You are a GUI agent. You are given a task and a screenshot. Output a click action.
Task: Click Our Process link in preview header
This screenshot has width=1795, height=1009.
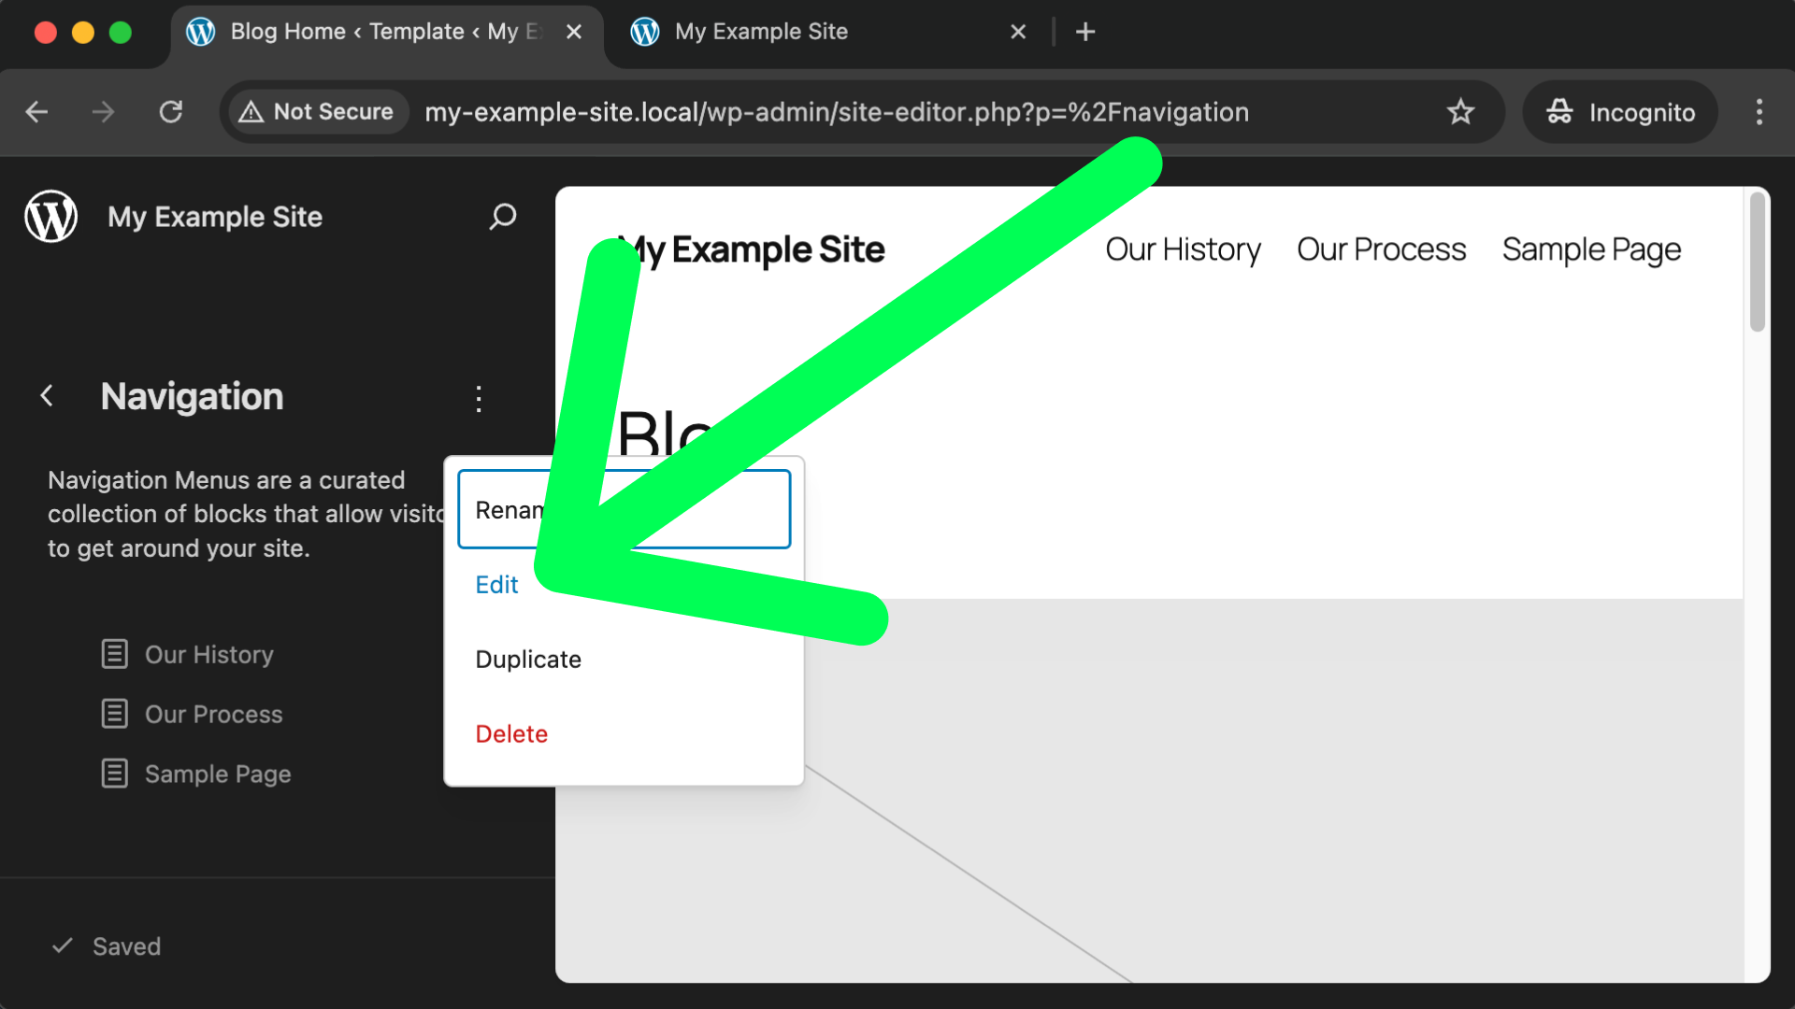[1381, 249]
